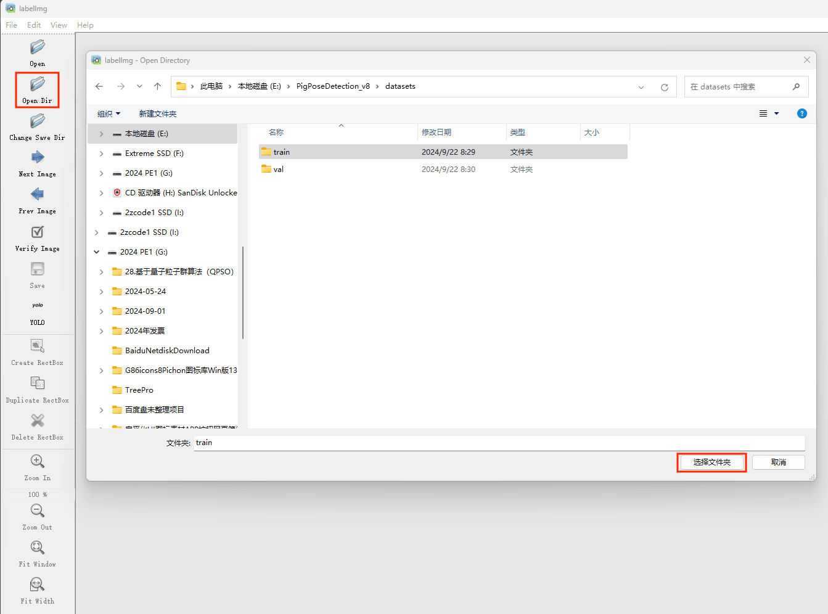Click the Verify Image checkmark icon
828x614 pixels.
[x=38, y=232]
